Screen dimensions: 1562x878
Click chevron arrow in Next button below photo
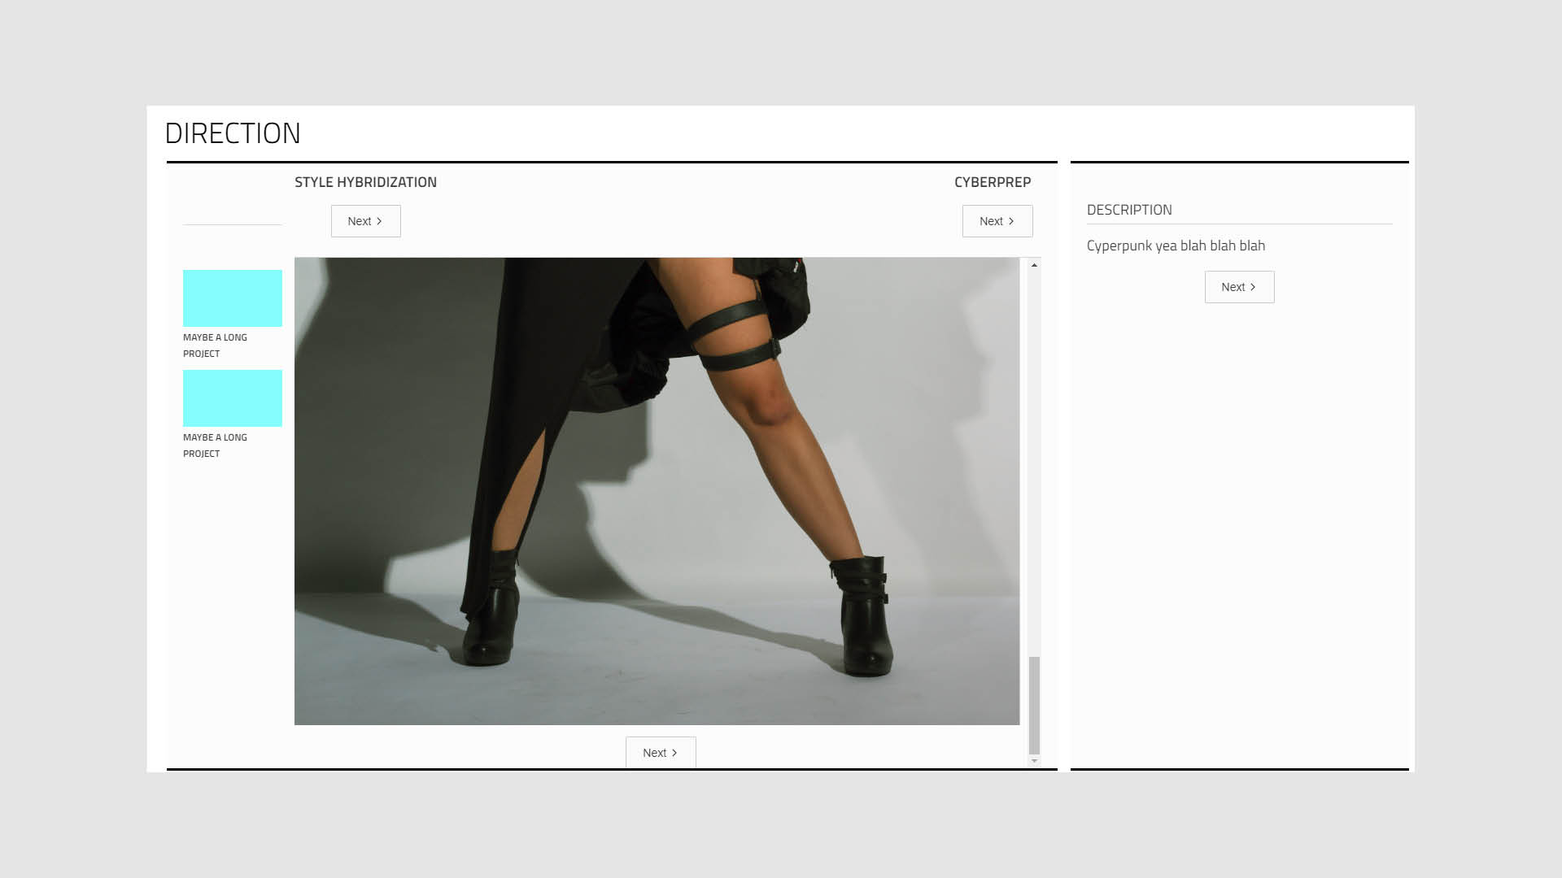tap(674, 753)
